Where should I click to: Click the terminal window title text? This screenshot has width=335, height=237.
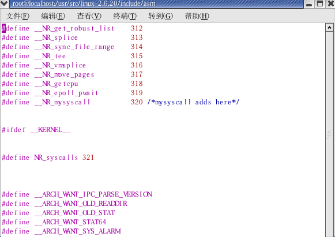click(84, 3)
